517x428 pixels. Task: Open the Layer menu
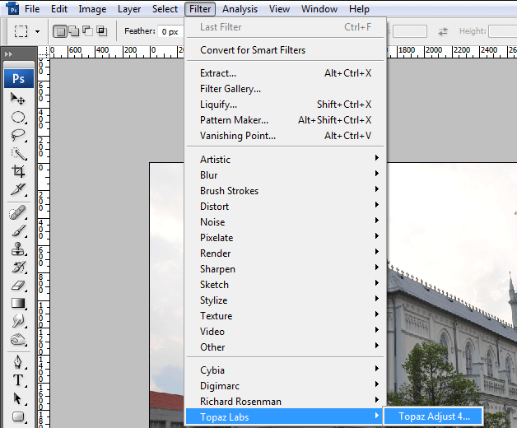(x=129, y=9)
